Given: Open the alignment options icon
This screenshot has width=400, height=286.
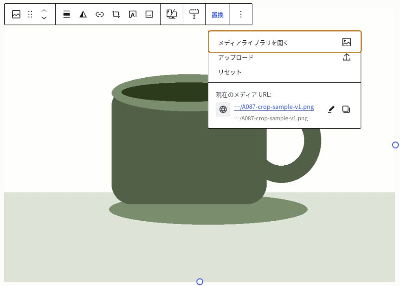Looking at the screenshot, I should (x=66, y=14).
